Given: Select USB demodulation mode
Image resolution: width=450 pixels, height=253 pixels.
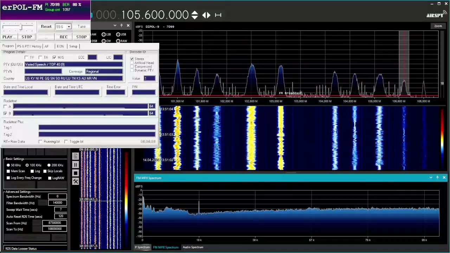Looking at the screenshot, I should (121, 34).
